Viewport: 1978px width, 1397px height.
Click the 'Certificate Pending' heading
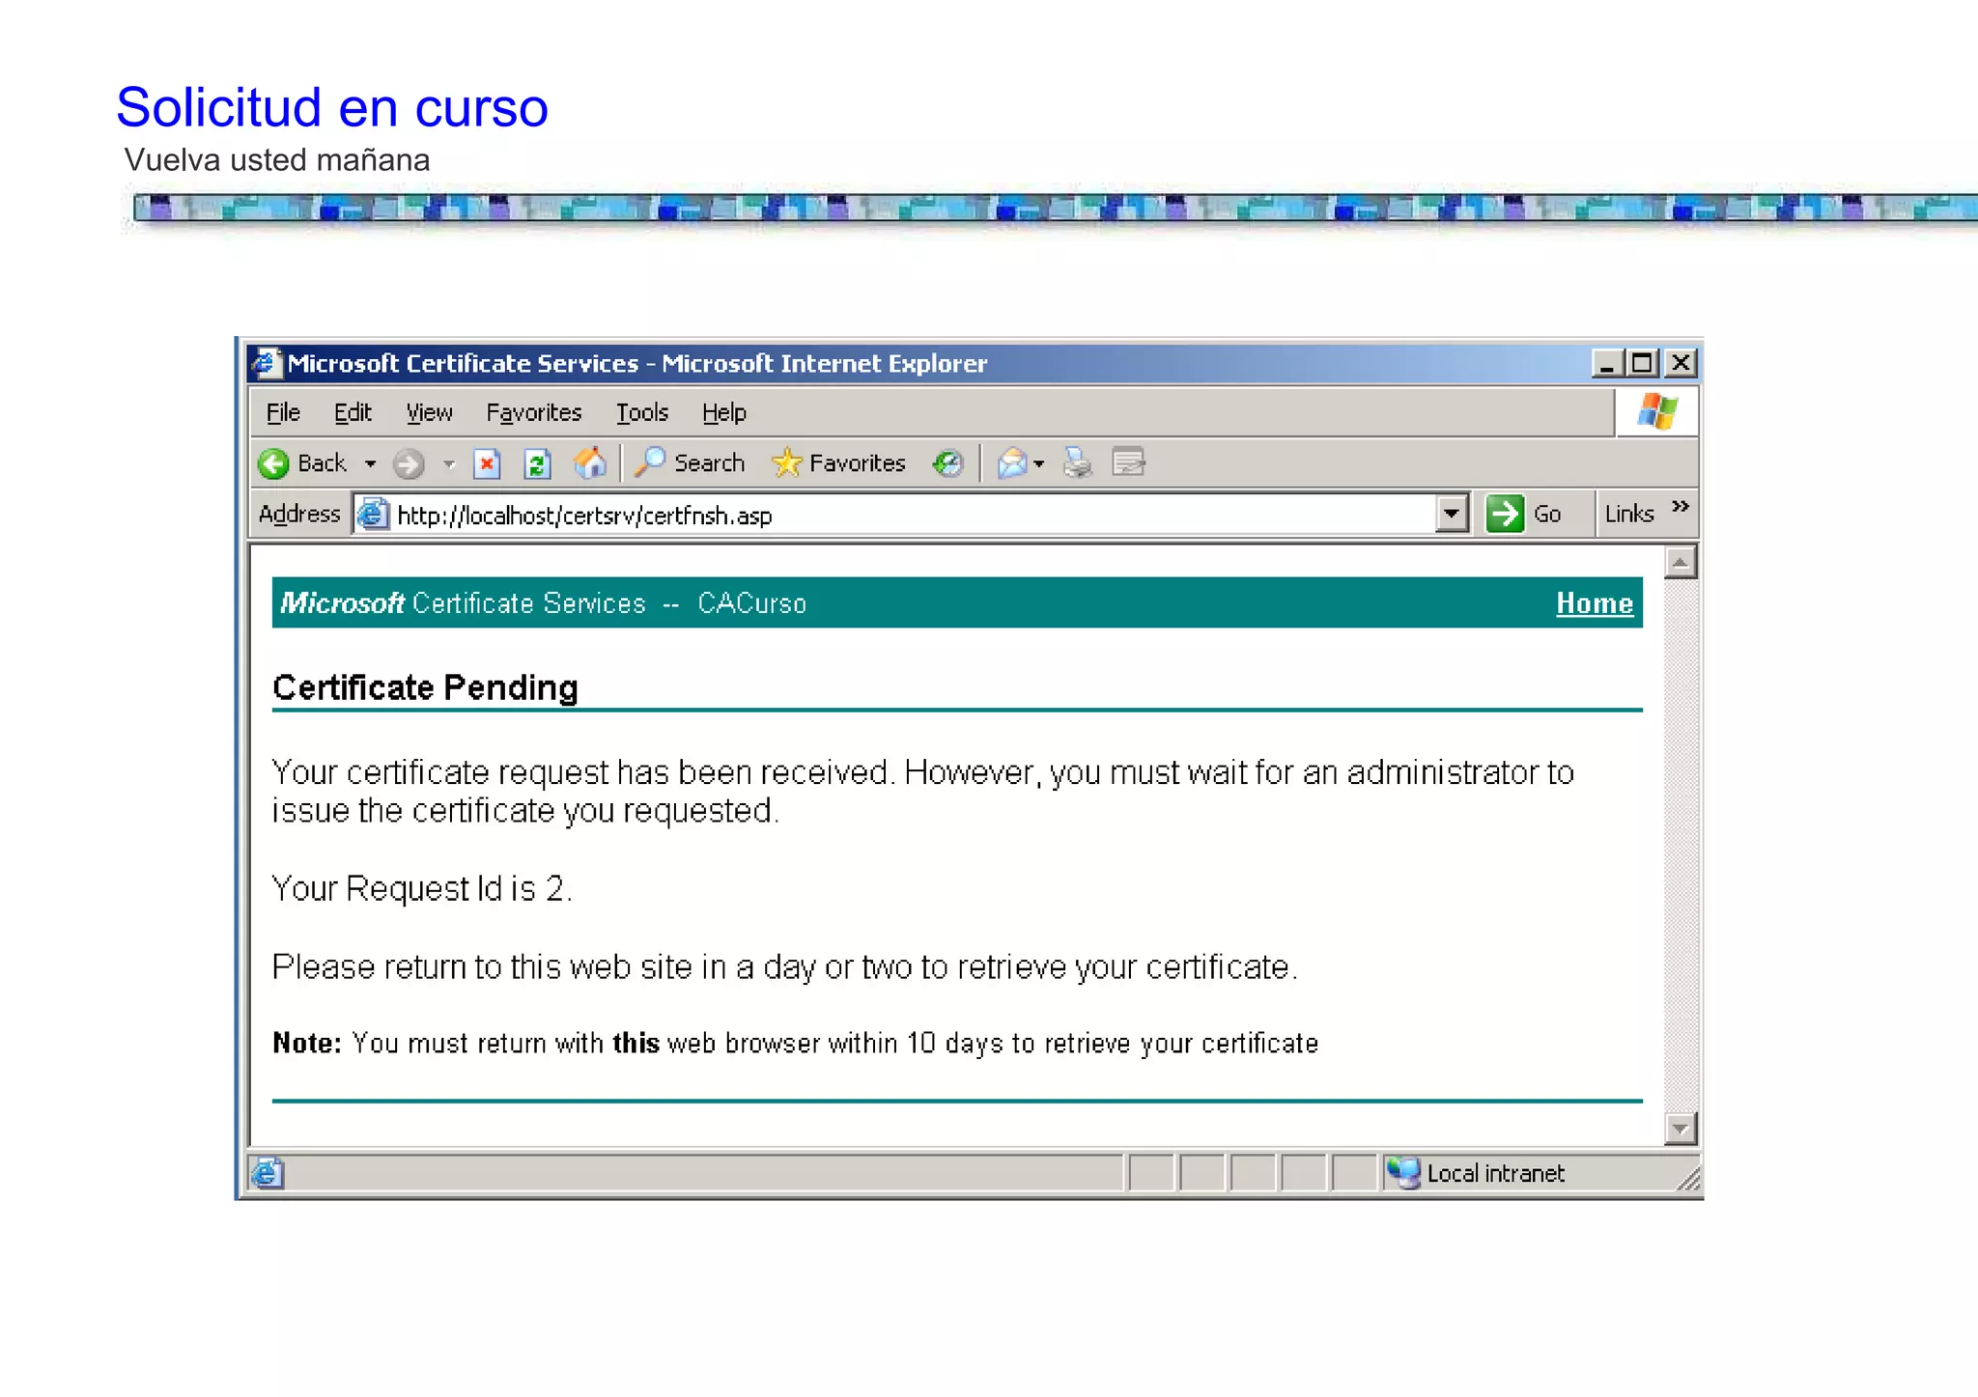tap(425, 687)
